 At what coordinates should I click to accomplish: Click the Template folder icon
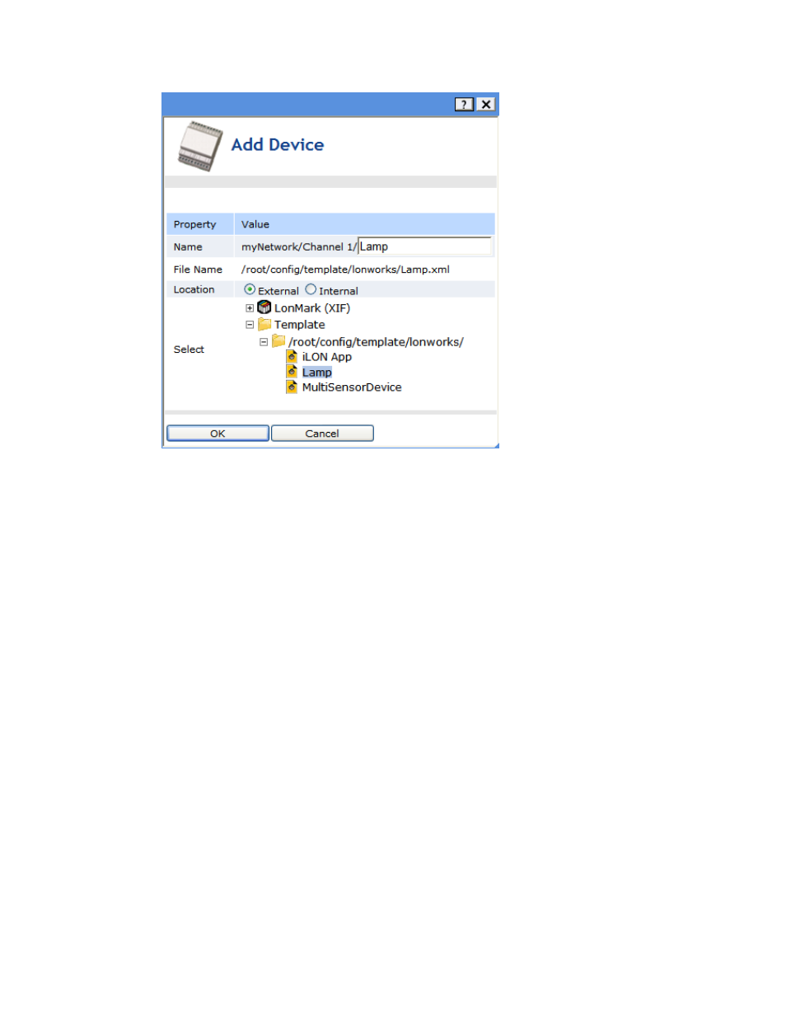click(x=264, y=324)
